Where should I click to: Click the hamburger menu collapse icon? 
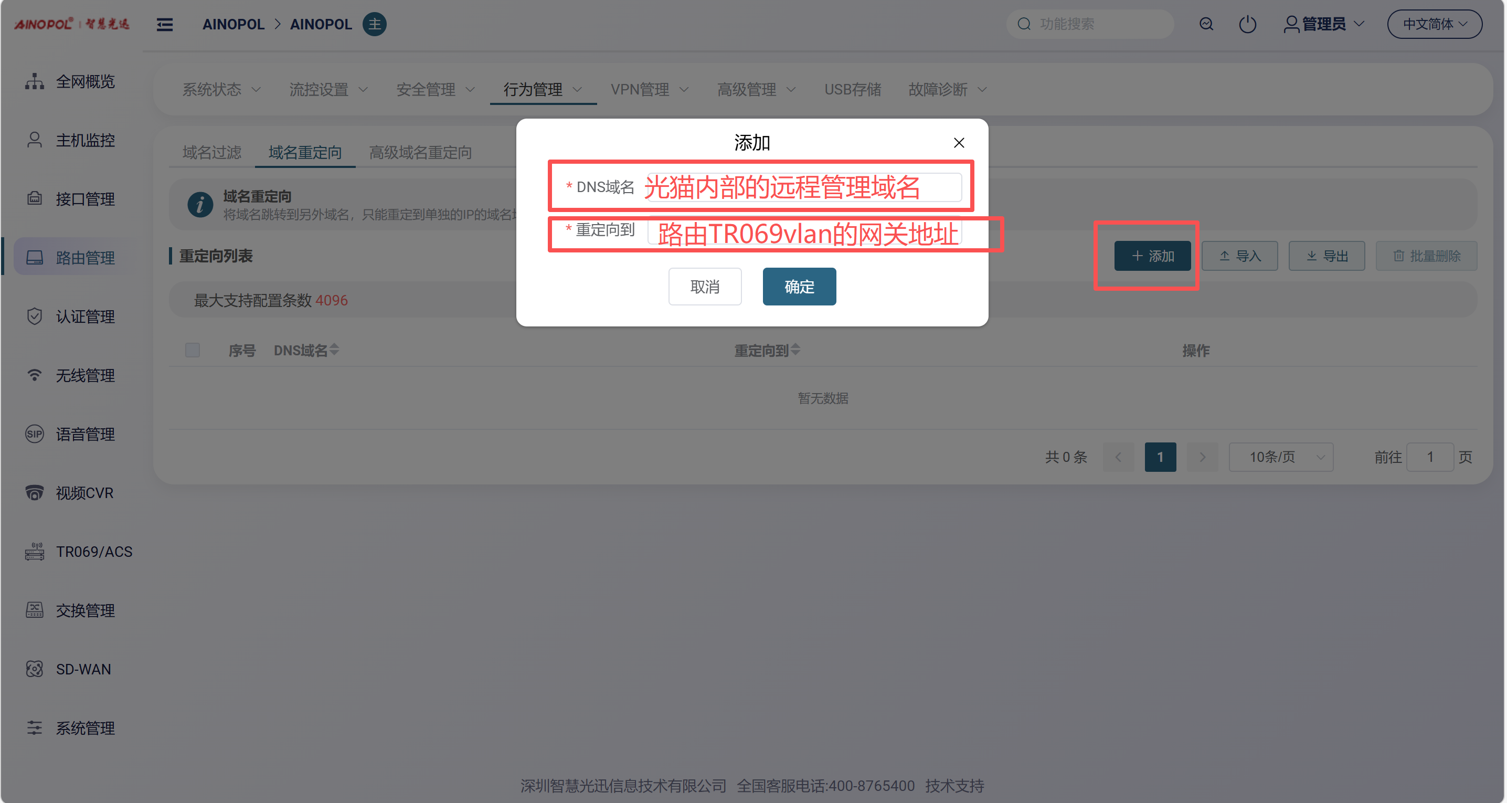(x=164, y=24)
